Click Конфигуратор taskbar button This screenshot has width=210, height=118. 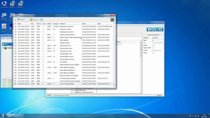click(x=15, y=116)
